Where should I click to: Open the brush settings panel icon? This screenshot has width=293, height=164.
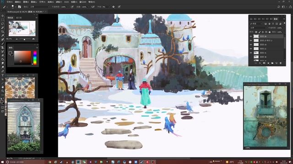click(19, 7)
